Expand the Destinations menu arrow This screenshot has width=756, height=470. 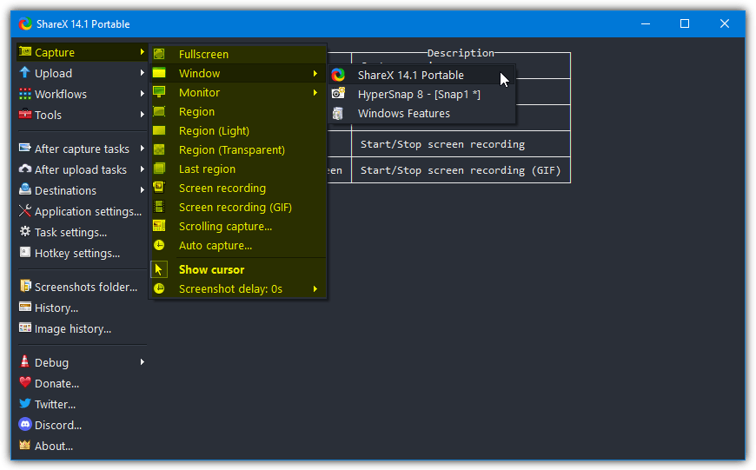tap(143, 190)
